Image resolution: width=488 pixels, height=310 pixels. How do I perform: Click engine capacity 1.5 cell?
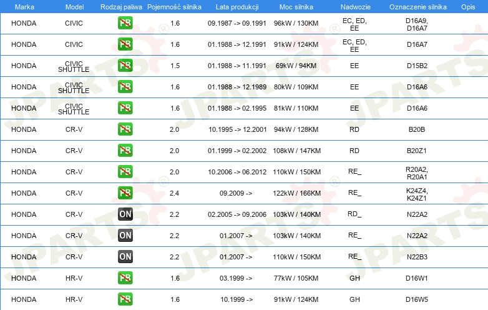175,66
